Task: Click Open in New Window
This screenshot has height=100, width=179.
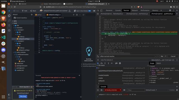Action: click(x=82, y=11)
